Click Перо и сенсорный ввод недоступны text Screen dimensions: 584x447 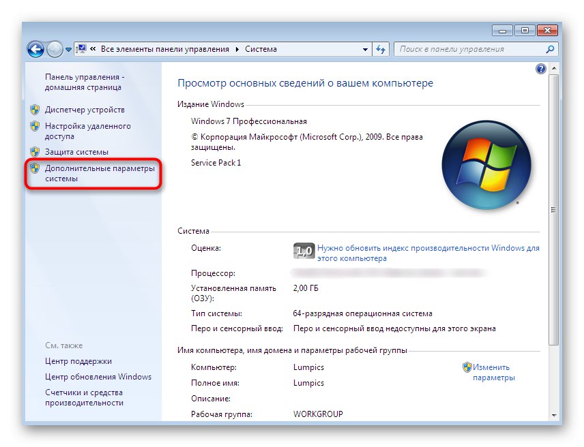click(394, 328)
